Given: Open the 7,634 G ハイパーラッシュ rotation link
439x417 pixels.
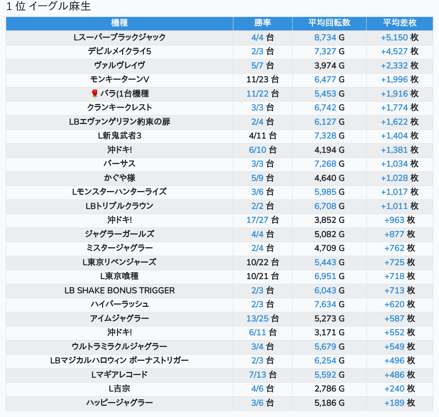Looking at the screenshot, I should tap(325, 304).
